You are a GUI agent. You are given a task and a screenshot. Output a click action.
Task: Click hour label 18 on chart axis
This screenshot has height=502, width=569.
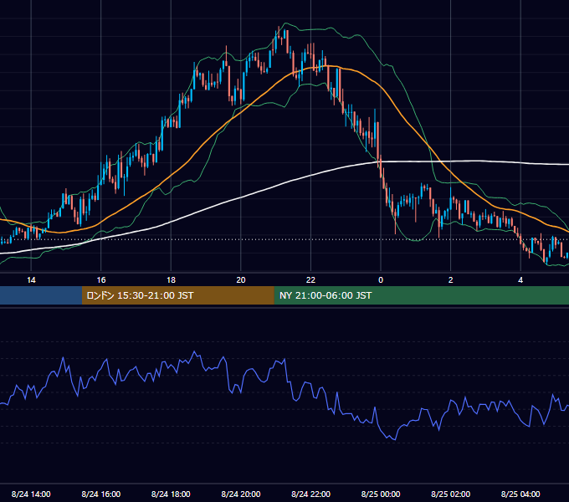click(x=171, y=280)
